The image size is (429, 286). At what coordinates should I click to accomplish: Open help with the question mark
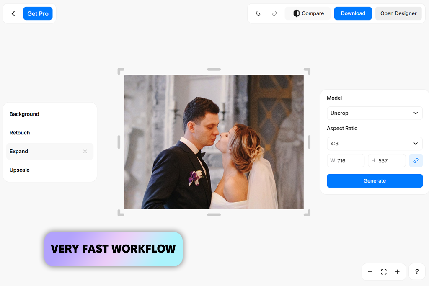click(x=417, y=272)
